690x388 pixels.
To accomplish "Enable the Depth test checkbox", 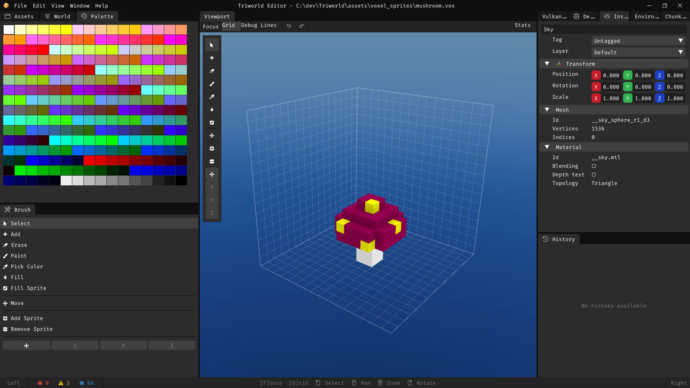I will (594, 175).
